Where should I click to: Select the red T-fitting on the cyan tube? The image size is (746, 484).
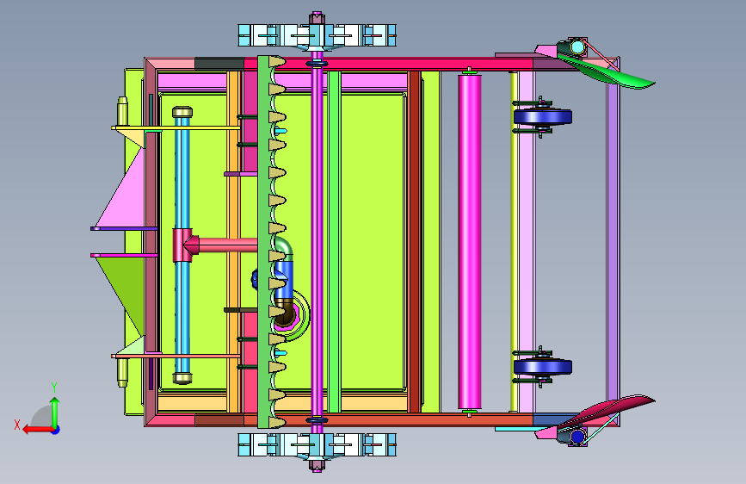tap(182, 245)
